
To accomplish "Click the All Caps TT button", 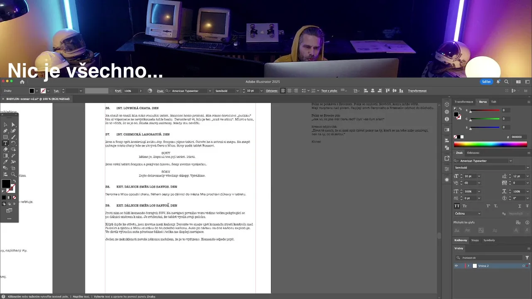I will (457, 206).
